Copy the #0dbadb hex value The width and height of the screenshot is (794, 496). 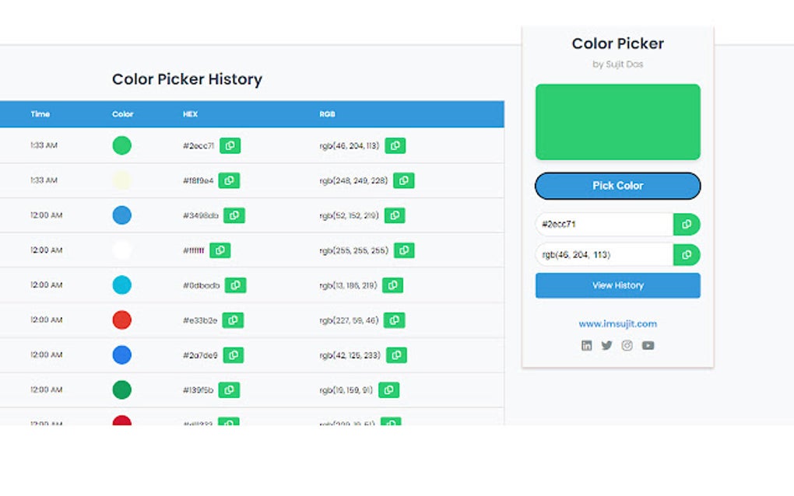tap(235, 285)
